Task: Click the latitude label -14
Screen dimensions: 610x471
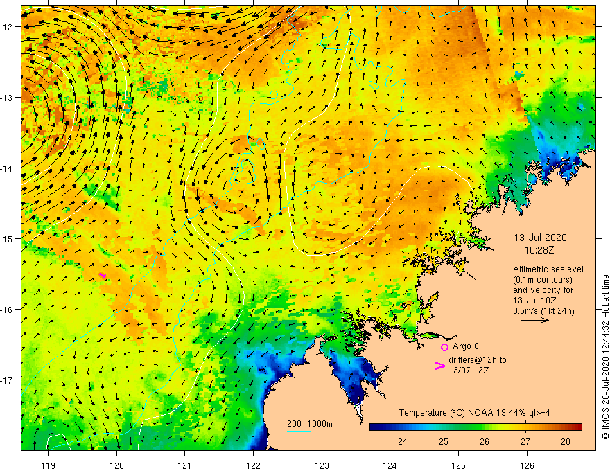Action: 6,168
